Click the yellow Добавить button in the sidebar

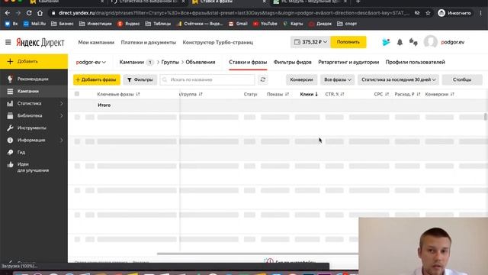click(34, 61)
